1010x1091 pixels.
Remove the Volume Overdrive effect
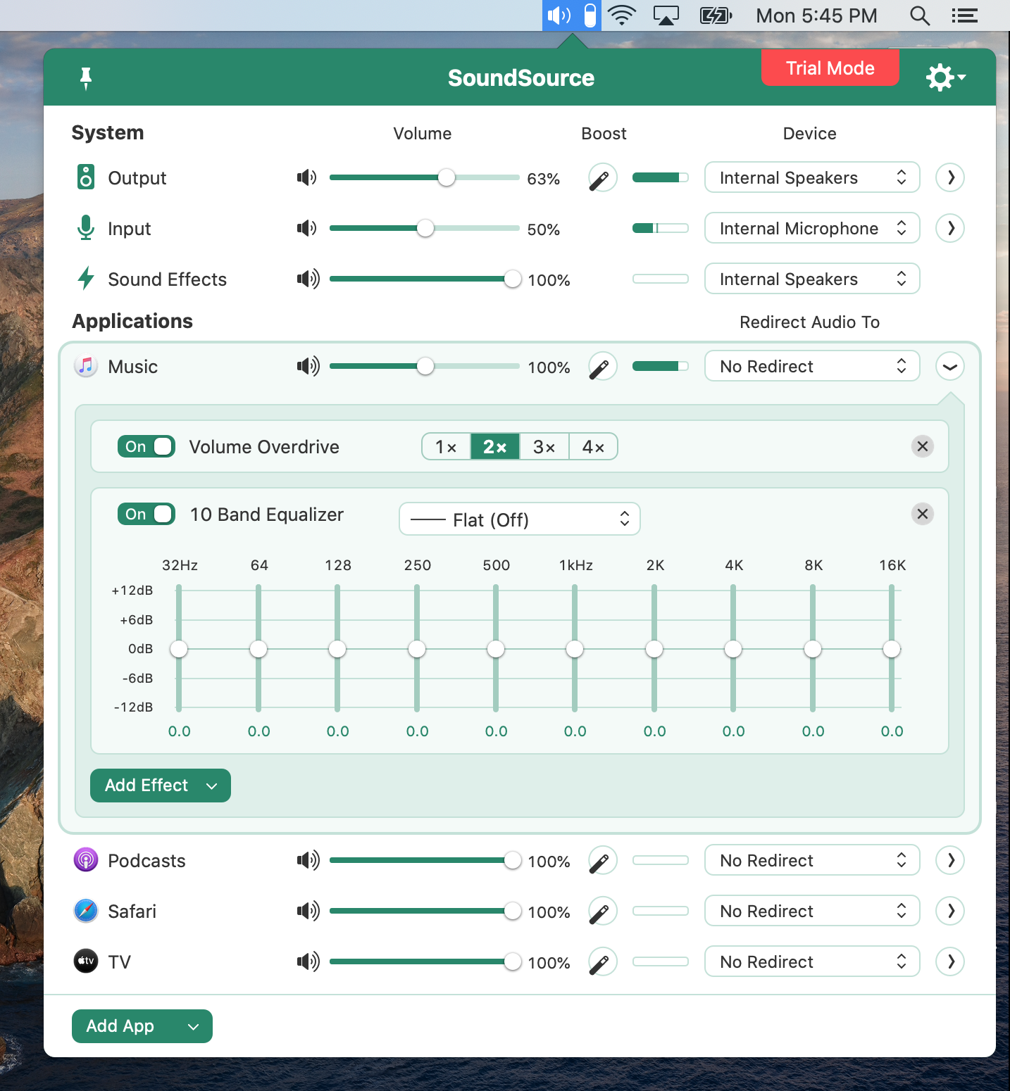point(923,446)
